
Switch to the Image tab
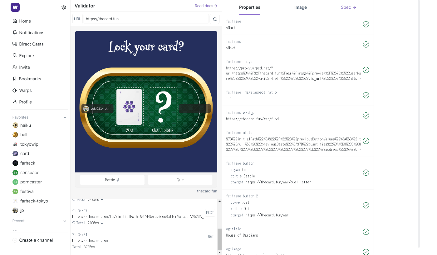tap(301, 7)
